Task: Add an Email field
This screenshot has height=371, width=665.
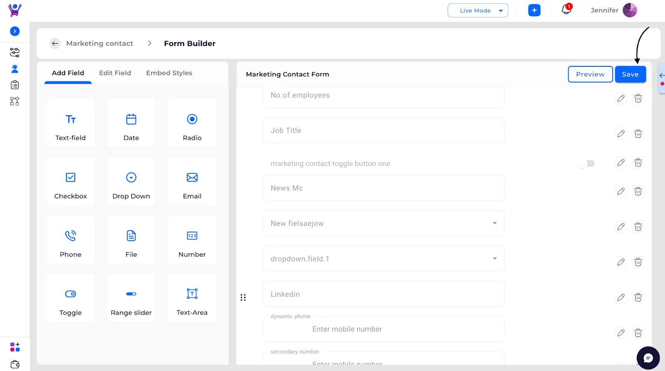Action: tap(192, 181)
